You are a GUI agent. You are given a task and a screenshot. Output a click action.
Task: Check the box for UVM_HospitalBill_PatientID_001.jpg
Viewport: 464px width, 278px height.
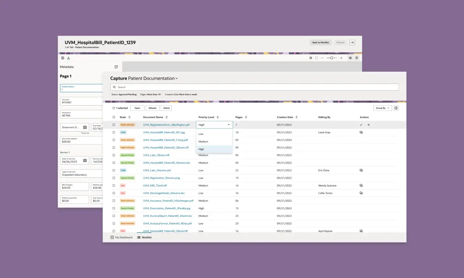[114, 132]
